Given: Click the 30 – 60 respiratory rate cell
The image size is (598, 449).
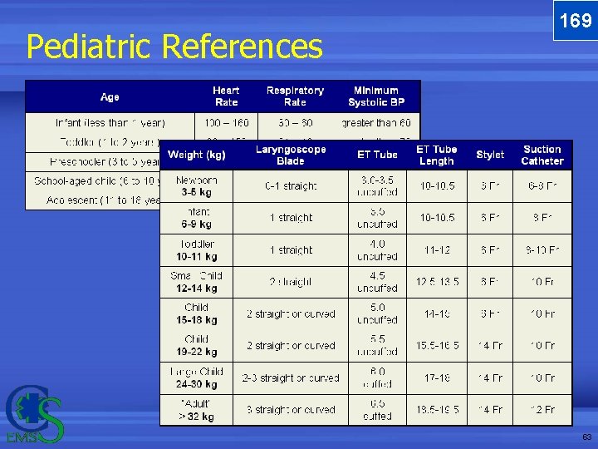Looking at the screenshot, I should point(296,123).
